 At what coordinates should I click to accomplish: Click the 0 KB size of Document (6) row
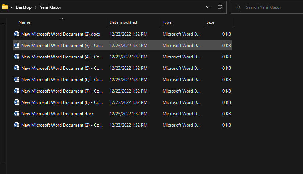click(x=227, y=80)
